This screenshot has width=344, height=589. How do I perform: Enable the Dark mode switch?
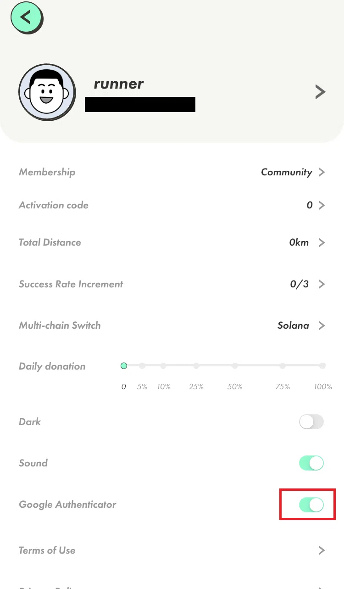coord(311,422)
